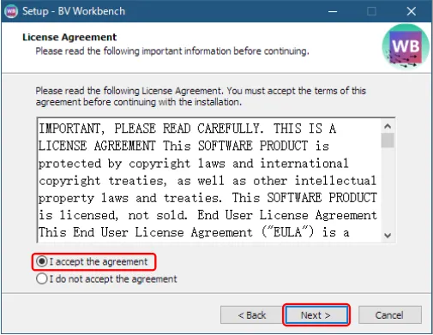Click the empty scrollbar track below thumb
The image size is (433, 335).
tap(388, 188)
